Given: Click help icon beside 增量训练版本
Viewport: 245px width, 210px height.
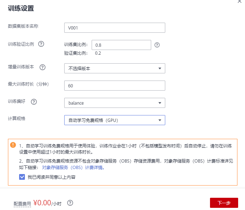Looking at the screenshot, I should [x=43, y=67].
